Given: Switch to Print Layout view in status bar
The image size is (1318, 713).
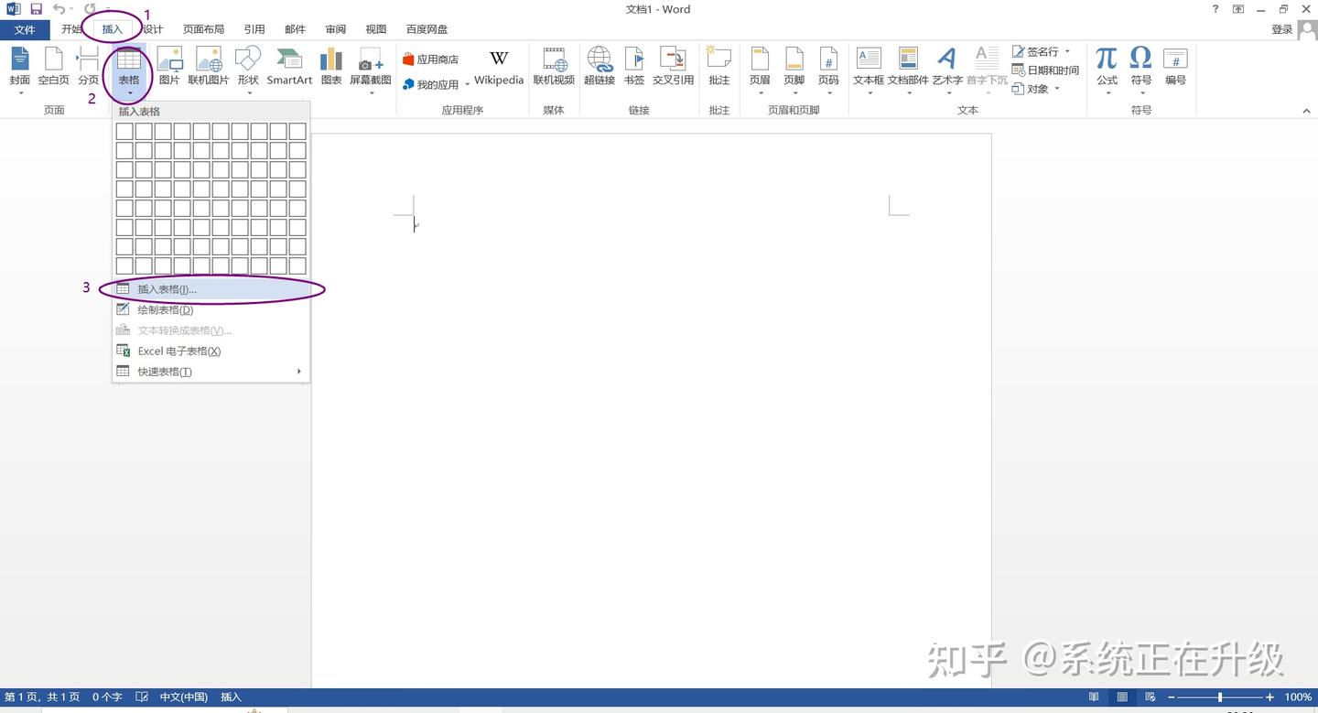Looking at the screenshot, I should [x=1122, y=697].
